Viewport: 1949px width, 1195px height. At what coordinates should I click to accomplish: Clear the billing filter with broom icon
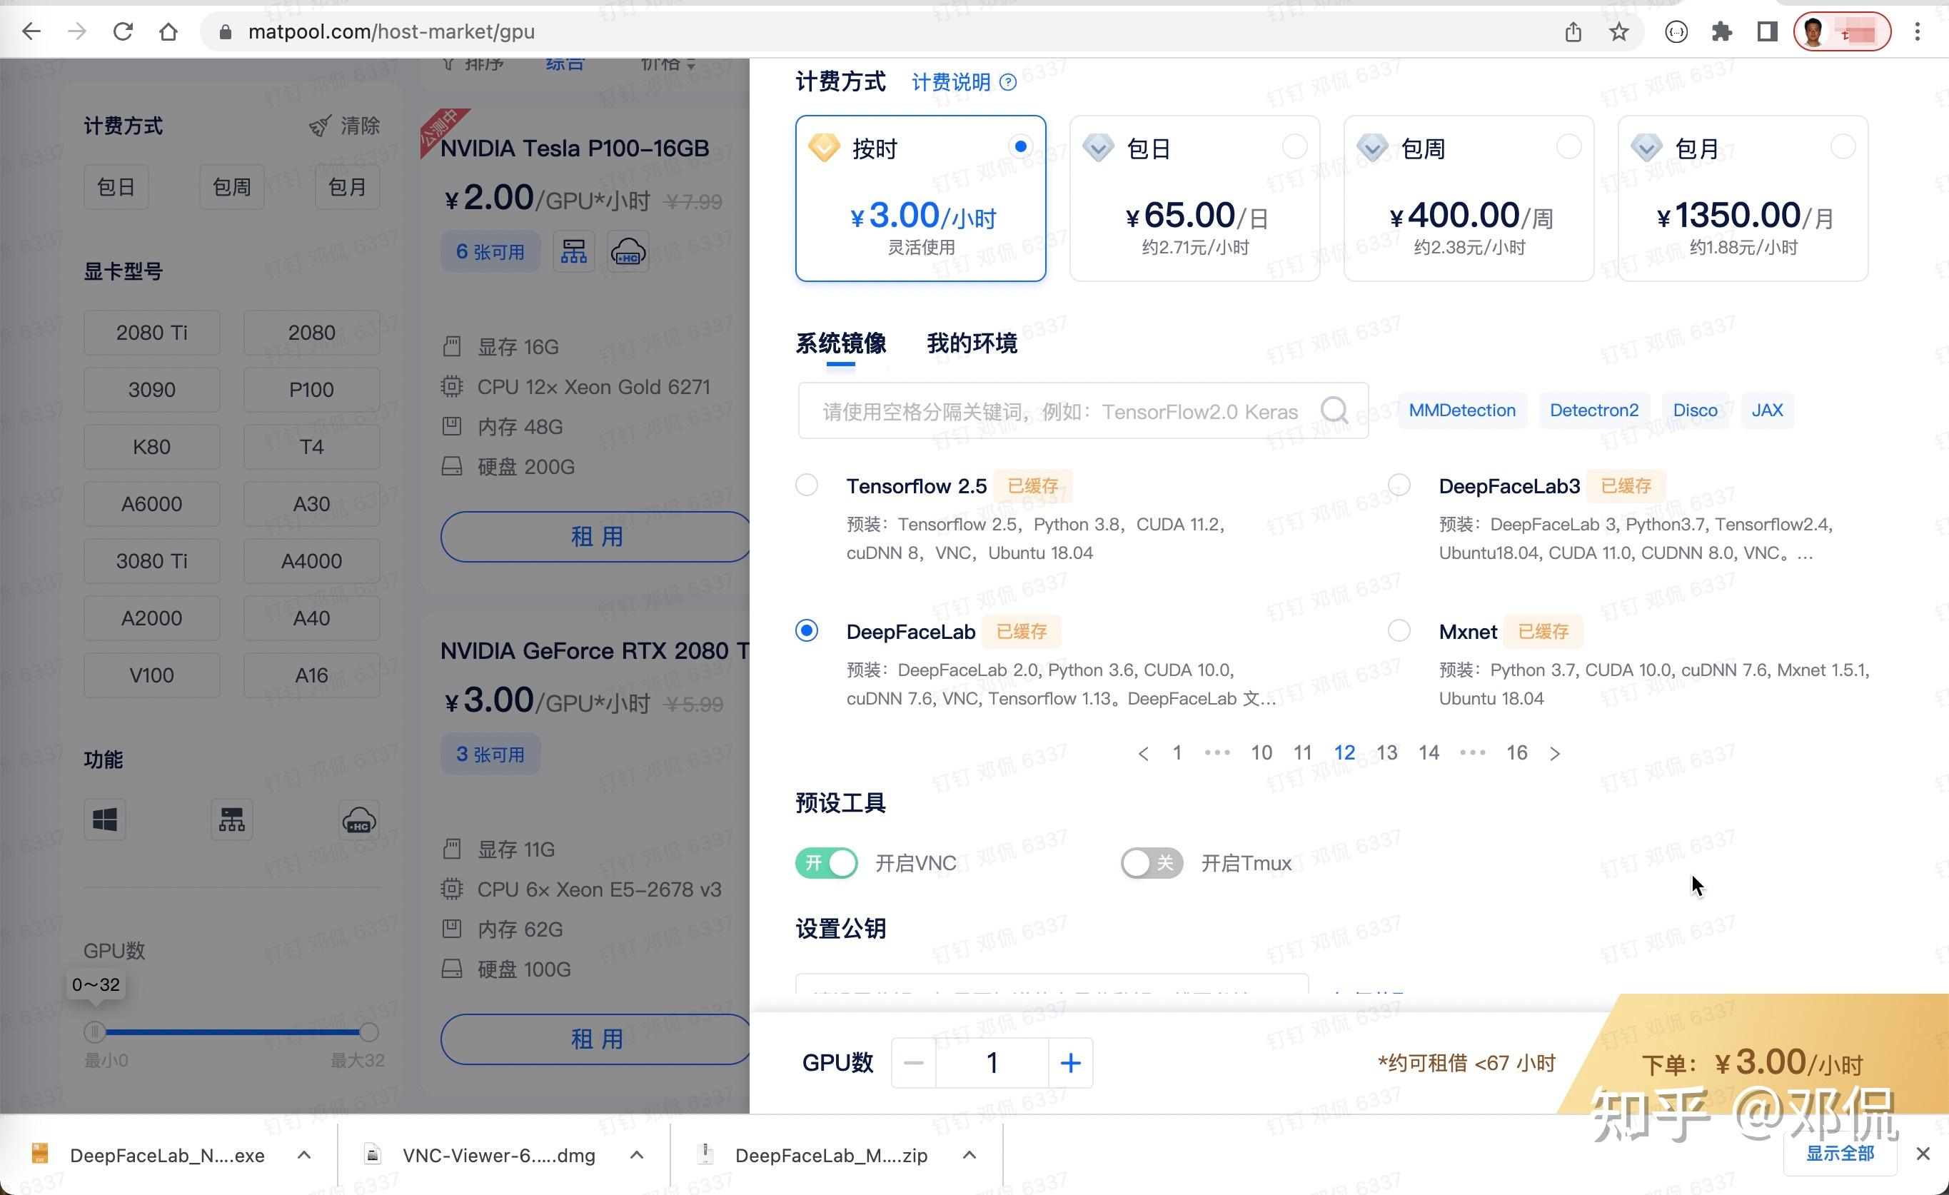point(344,126)
